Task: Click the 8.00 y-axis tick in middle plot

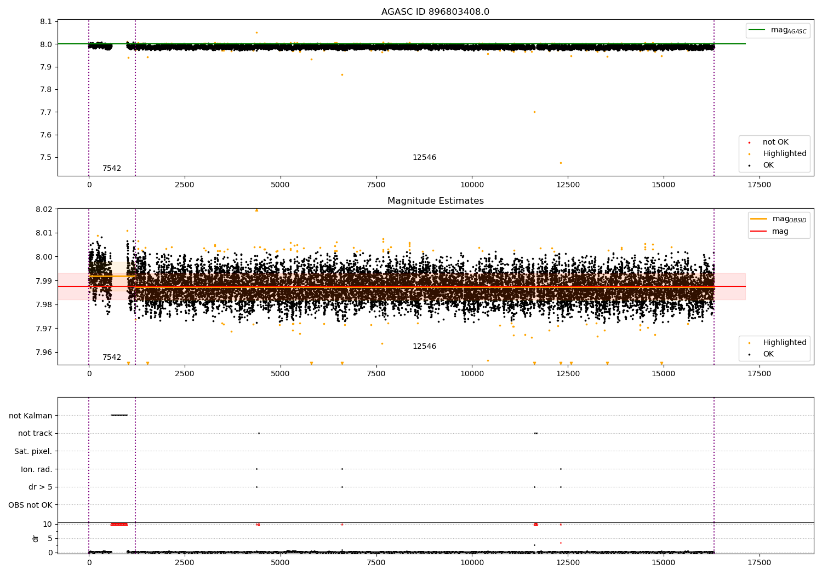Action: [x=44, y=257]
